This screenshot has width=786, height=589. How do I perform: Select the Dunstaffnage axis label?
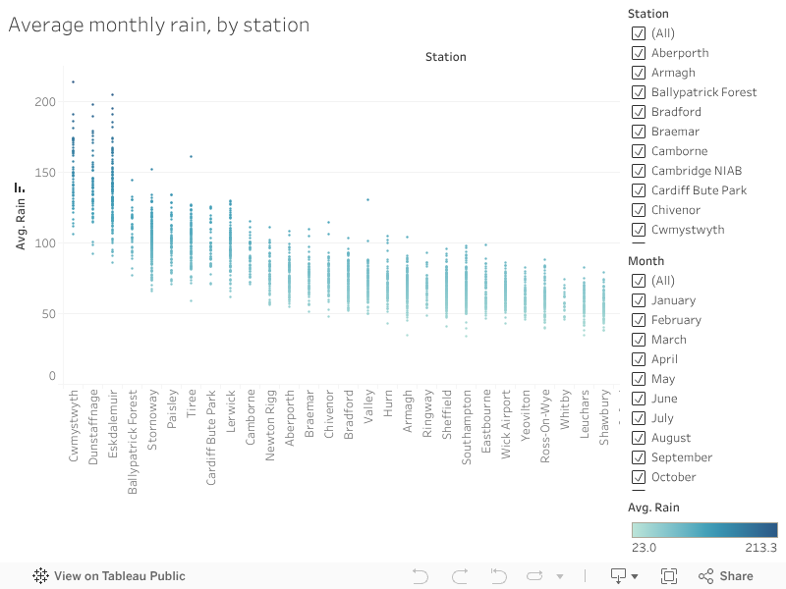point(92,427)
